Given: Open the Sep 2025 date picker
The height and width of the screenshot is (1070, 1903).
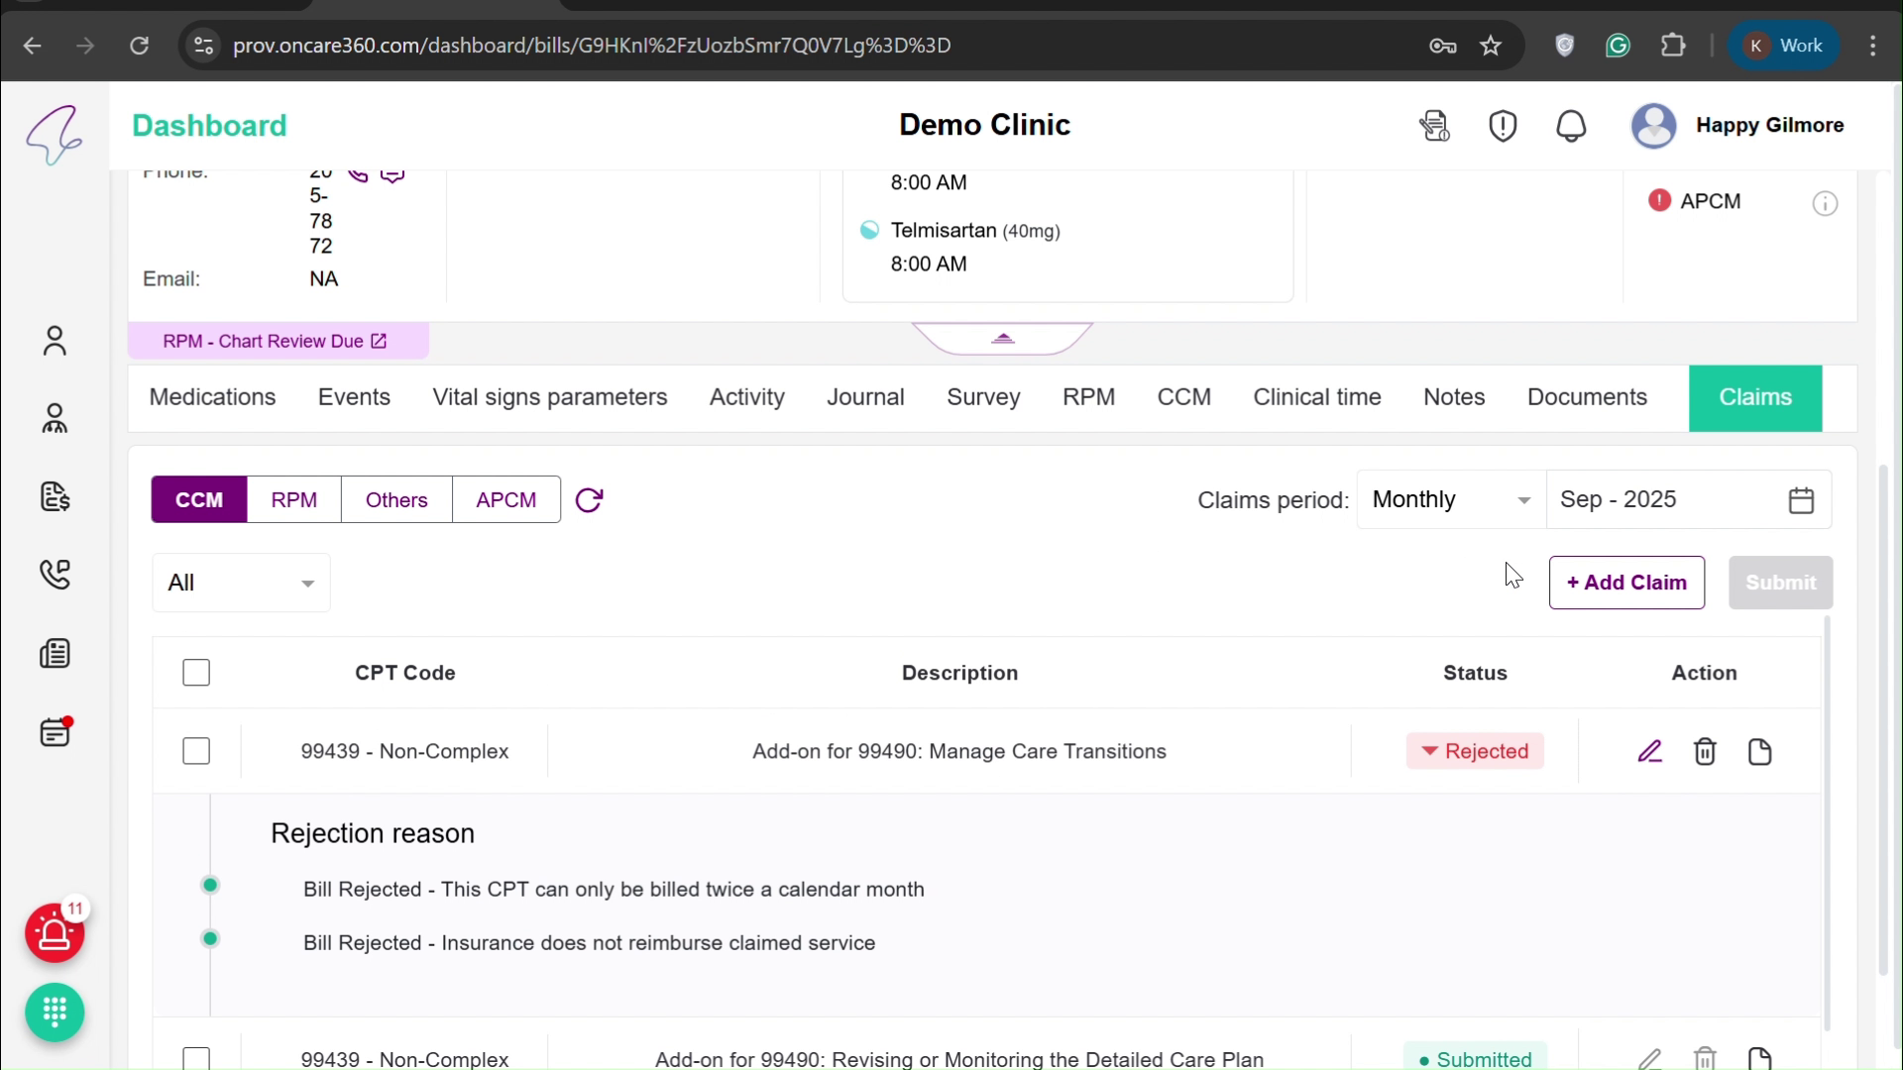Looking at the screenshot, I should 1802,499.
